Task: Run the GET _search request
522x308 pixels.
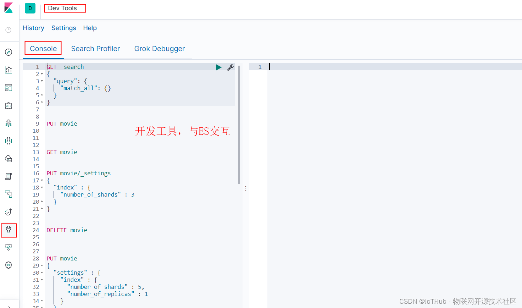Action: click(x=219, y=67)
